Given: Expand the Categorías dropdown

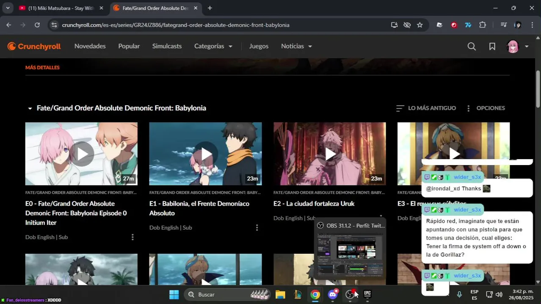Looking at the screenshot, I should point(213,46).
